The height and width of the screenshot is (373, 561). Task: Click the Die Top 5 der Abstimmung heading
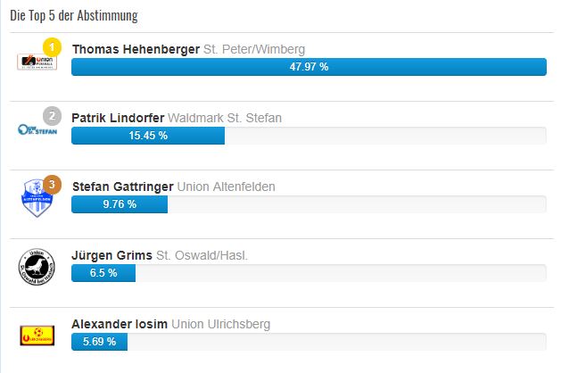[74, 16]
